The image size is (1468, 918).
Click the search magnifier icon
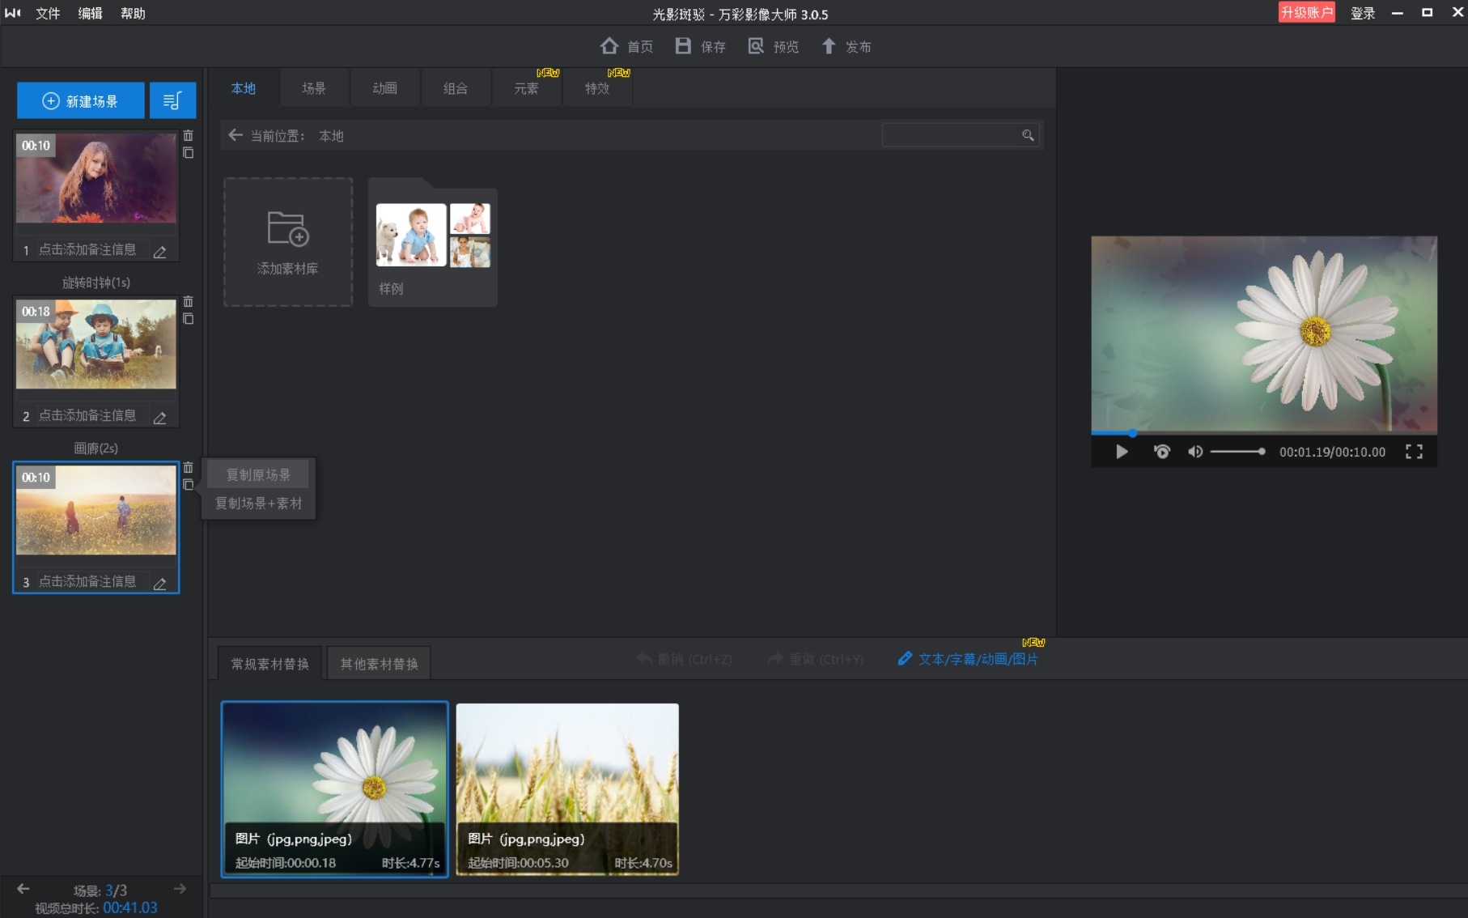point(1028,135)
